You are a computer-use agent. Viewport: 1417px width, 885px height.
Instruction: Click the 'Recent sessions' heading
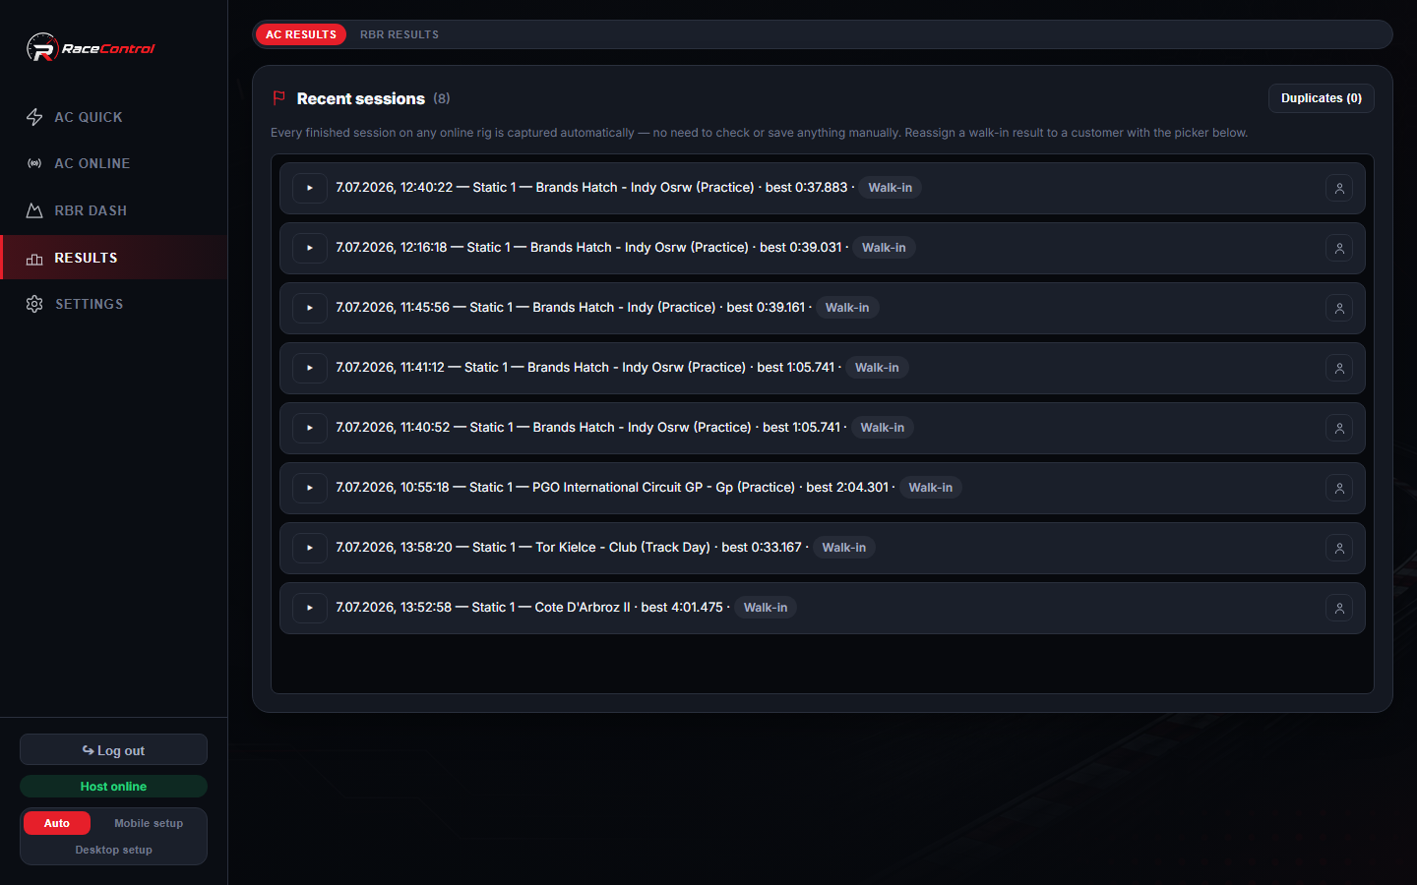pos(361,98)
